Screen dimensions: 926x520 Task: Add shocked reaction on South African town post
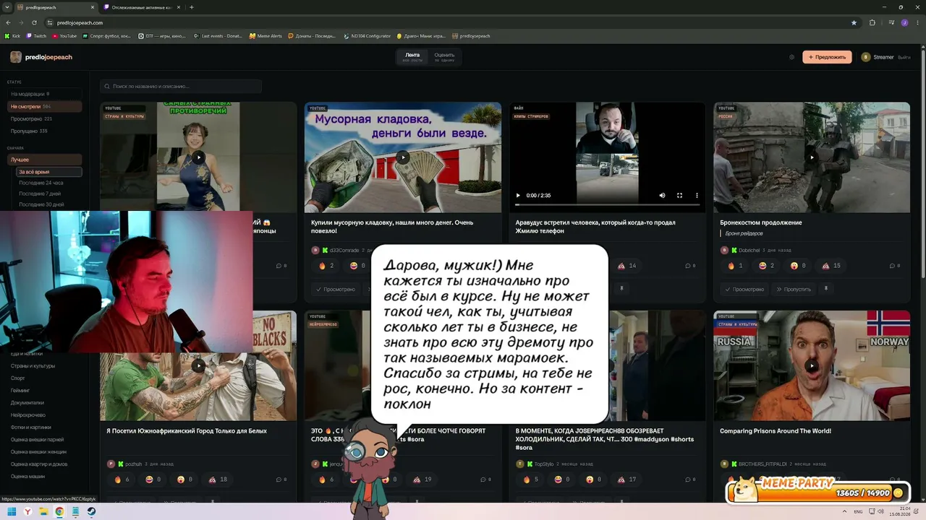point(185,480)
